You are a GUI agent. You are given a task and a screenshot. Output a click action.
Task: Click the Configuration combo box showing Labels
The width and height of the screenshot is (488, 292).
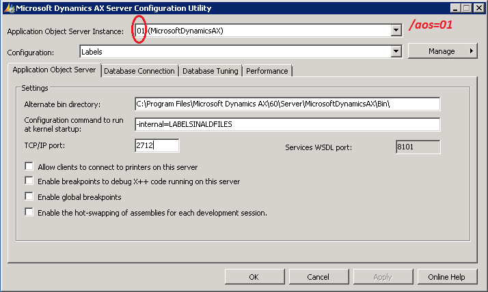click(241, 52)
